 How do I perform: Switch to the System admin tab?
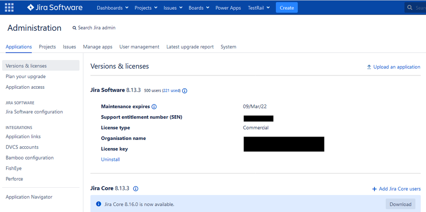pyautogui.click(x=229, y=47)
